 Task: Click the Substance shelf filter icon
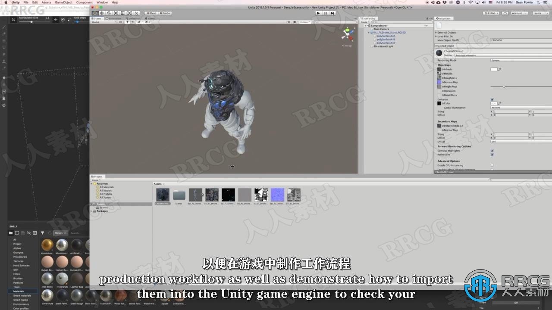click(42, 233)
